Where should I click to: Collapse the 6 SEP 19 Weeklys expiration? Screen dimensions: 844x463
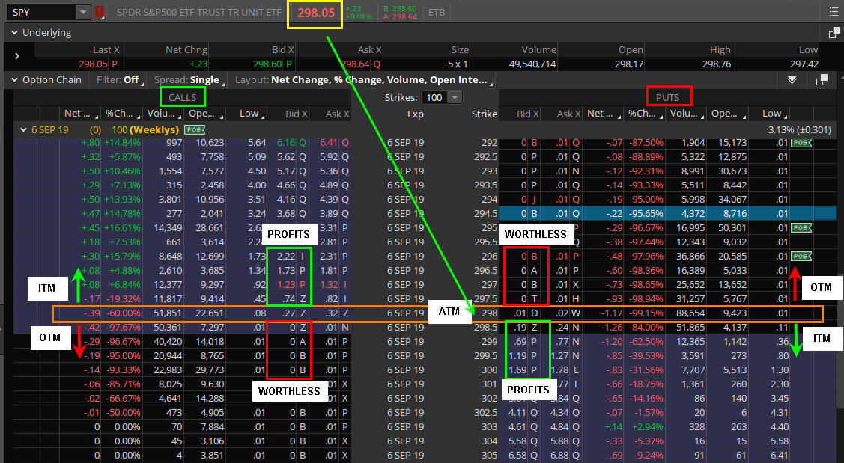pos(24,129)
